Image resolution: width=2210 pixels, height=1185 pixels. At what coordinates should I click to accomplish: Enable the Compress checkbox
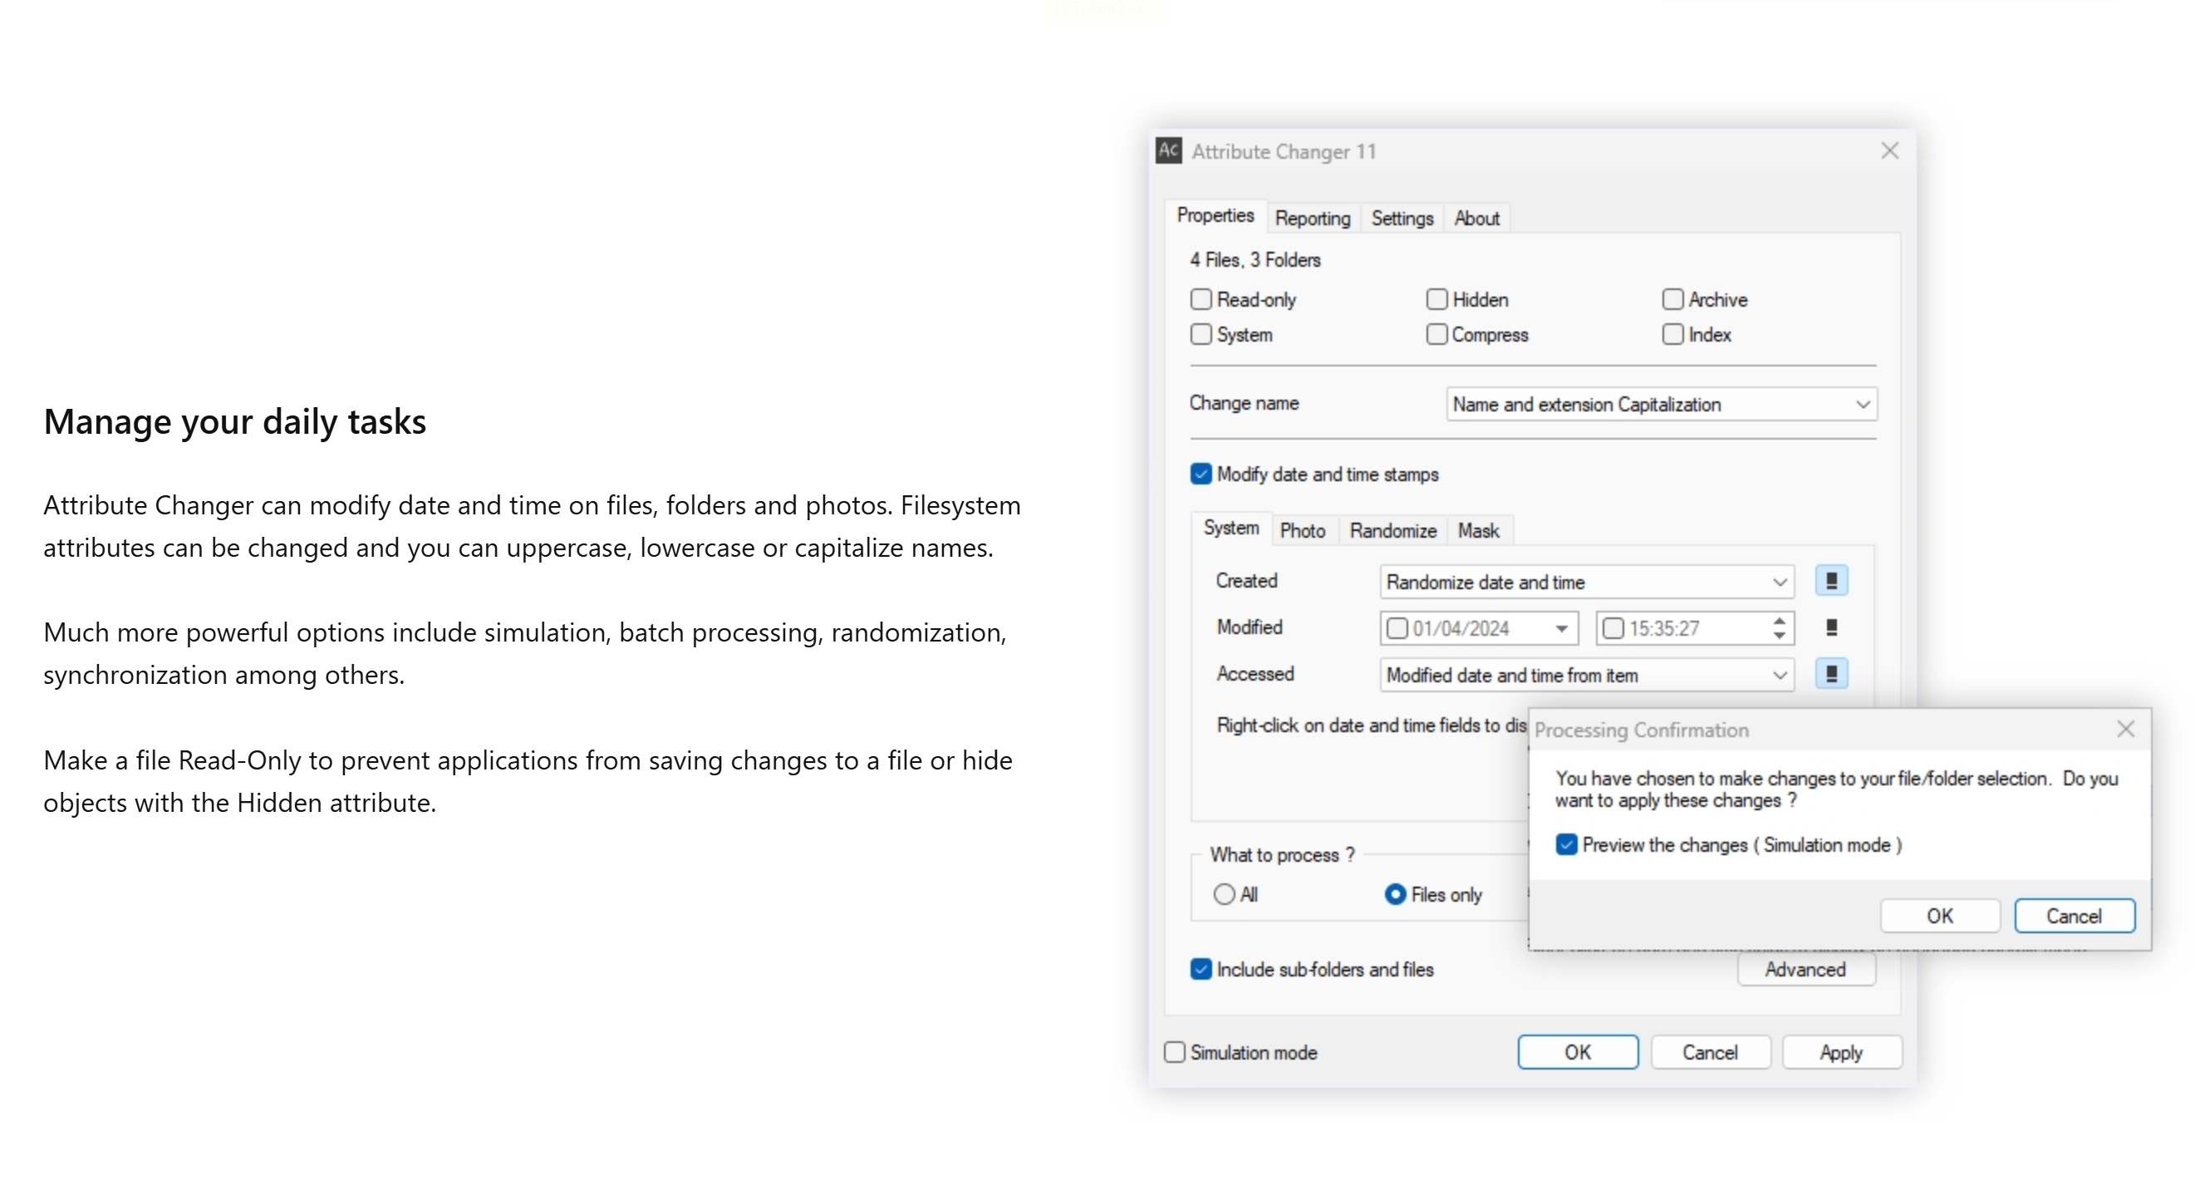click(1436, 335)
